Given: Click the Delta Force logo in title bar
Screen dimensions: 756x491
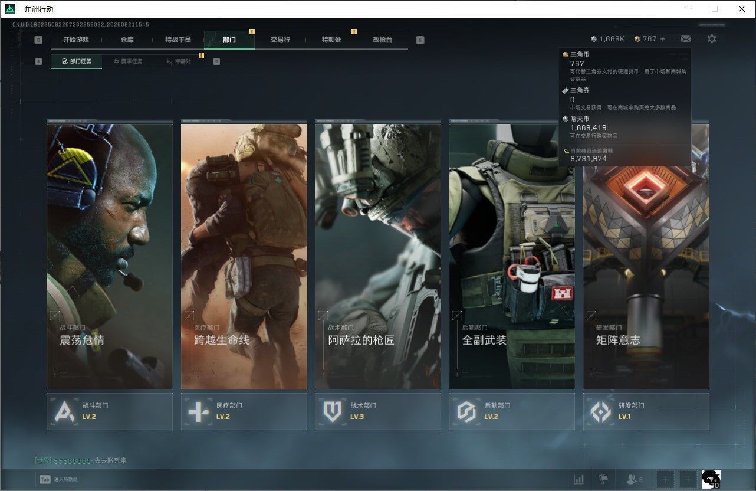Looking at the screenshot, I should click(9, 9).
